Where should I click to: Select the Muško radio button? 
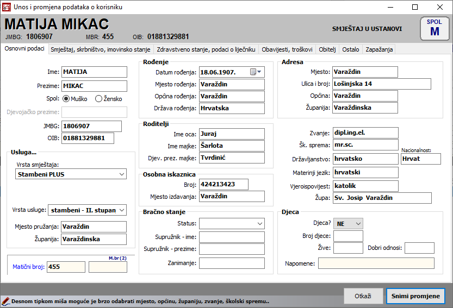(x=67, y=99)
